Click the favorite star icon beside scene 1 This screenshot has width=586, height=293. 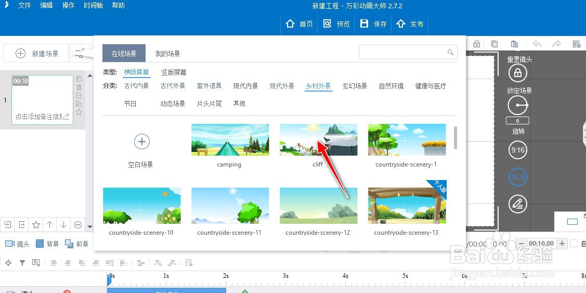point(79,112)
